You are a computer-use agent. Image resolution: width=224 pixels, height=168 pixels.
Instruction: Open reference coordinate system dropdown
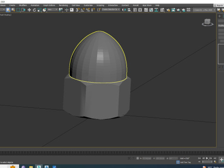coord(52,10)
